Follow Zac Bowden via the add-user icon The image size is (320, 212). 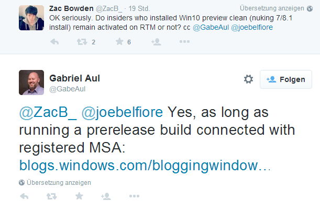click(x=156, y=42)
